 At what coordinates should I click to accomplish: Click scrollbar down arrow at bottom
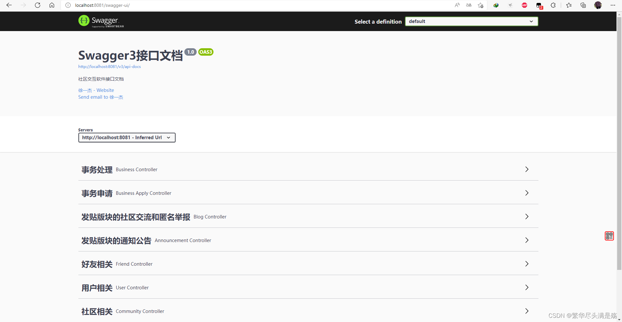(x=619, y=319)
